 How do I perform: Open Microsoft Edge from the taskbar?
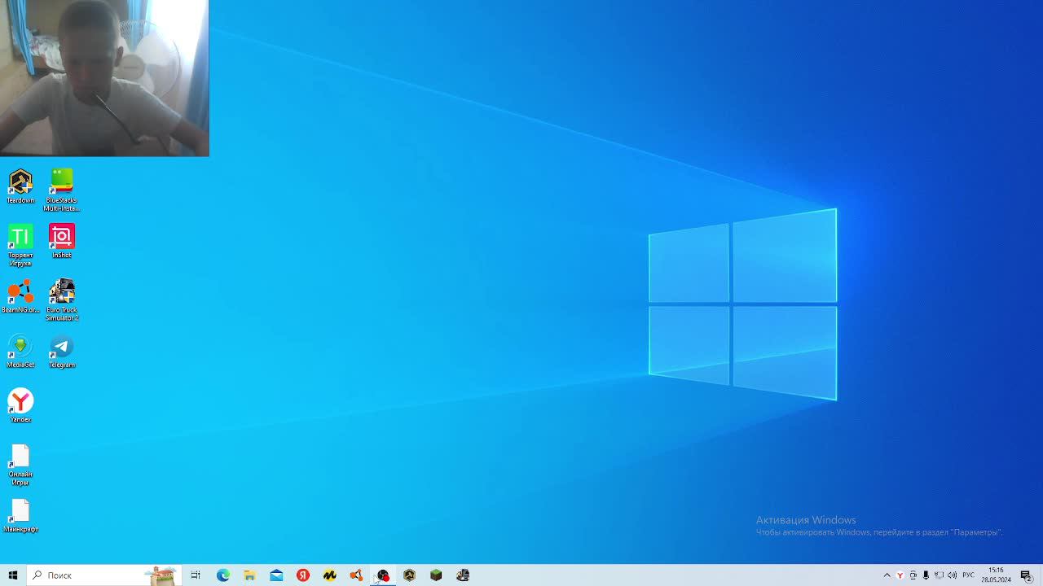click(x=223, y=575)
